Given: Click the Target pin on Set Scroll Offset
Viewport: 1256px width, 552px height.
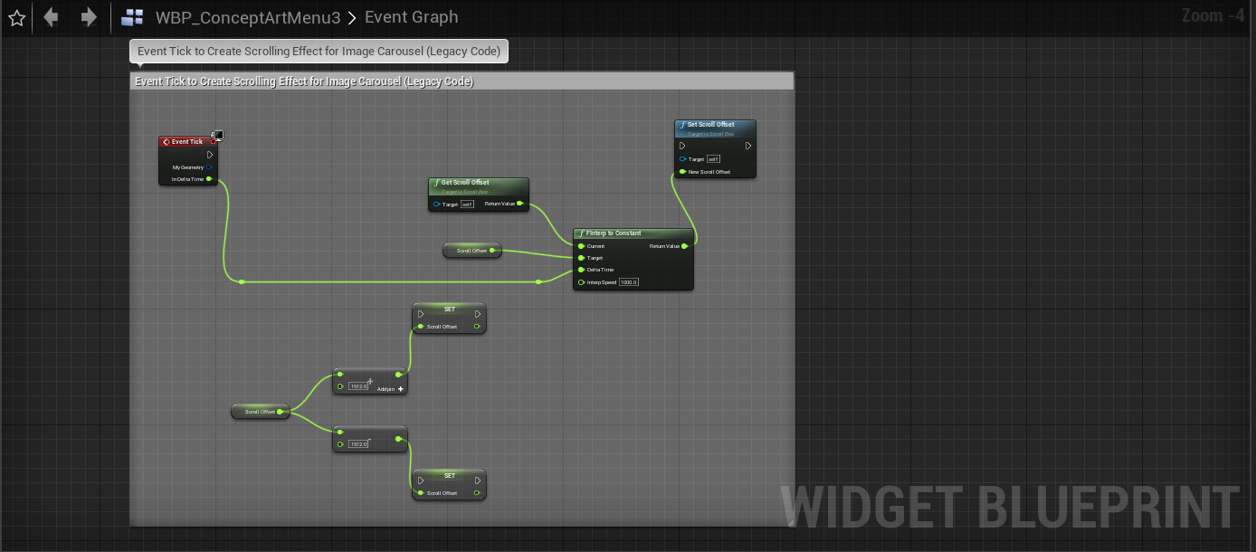Looking at the screenshot, I should [682, 159].
